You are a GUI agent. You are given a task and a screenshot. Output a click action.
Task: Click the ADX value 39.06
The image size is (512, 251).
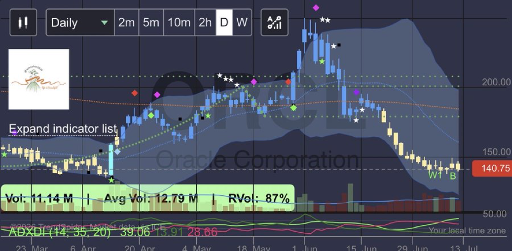tap(135, 232)
